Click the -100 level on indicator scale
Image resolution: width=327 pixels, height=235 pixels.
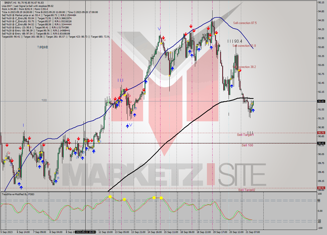coord(321,228)
